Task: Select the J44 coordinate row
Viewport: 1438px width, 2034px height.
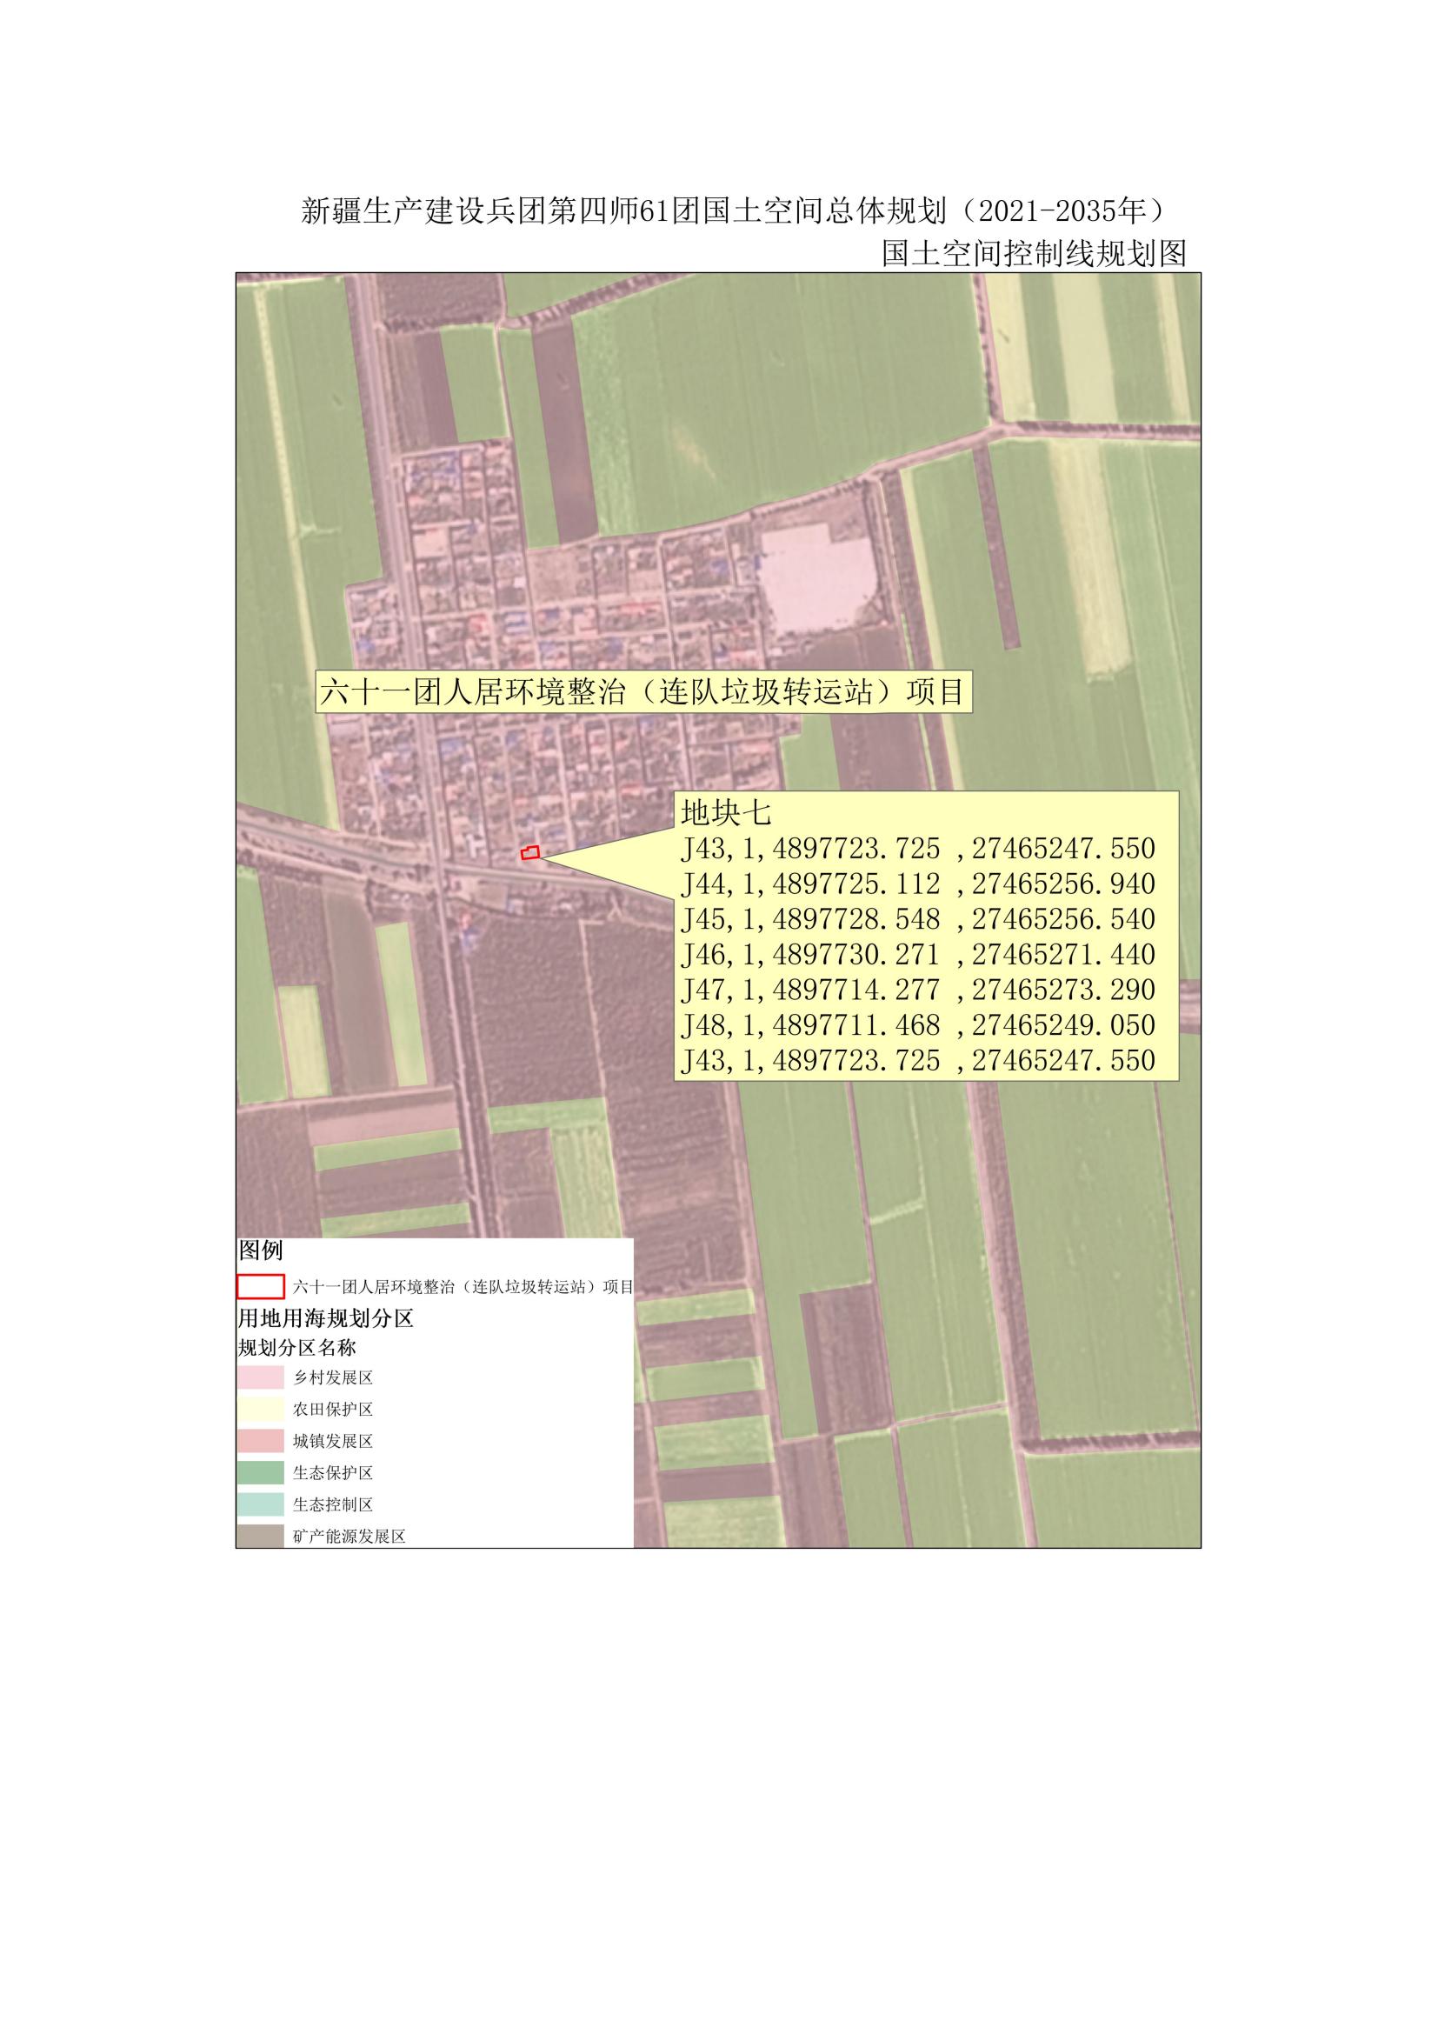Action: click(x=917, y=884)
